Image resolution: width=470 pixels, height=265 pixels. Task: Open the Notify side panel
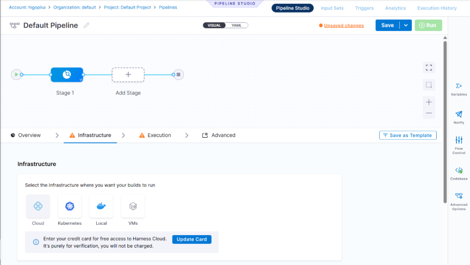459,117
